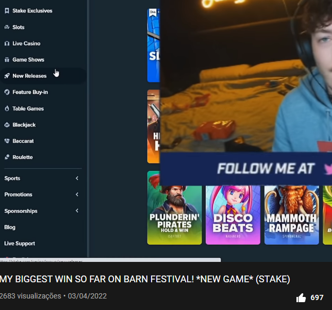Open Roulette games label
Screen dimensions: 332x310
[x=22, y=157]
